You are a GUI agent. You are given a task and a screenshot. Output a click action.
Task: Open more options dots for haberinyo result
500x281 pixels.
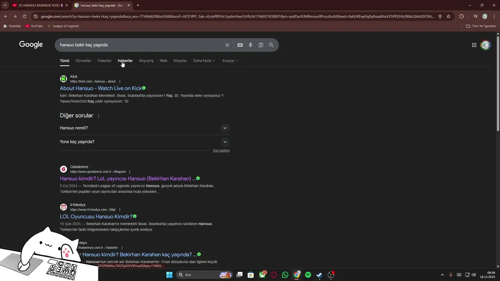(122, 248)
